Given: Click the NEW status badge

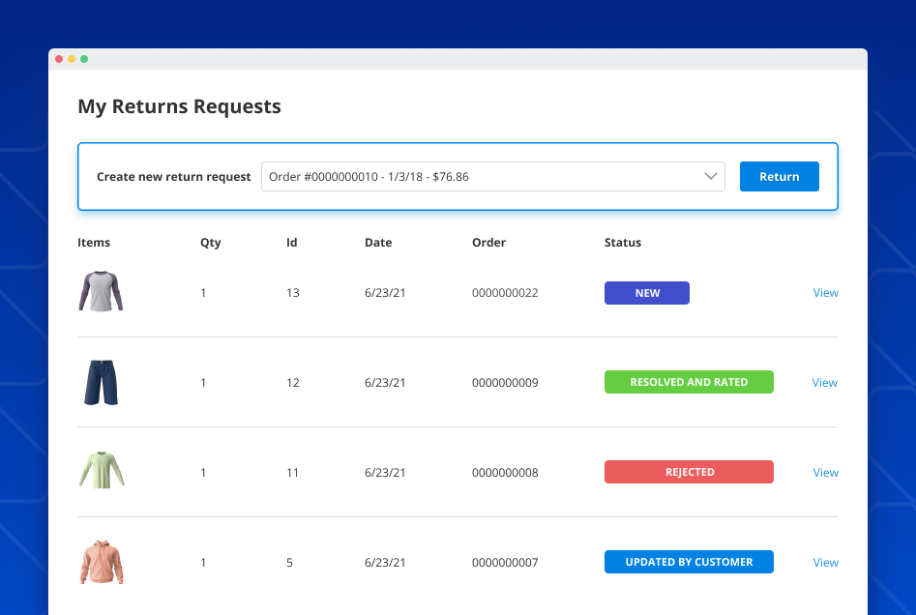Looking at the screenshot, I should pyautogui.click(x=646, y=292).
